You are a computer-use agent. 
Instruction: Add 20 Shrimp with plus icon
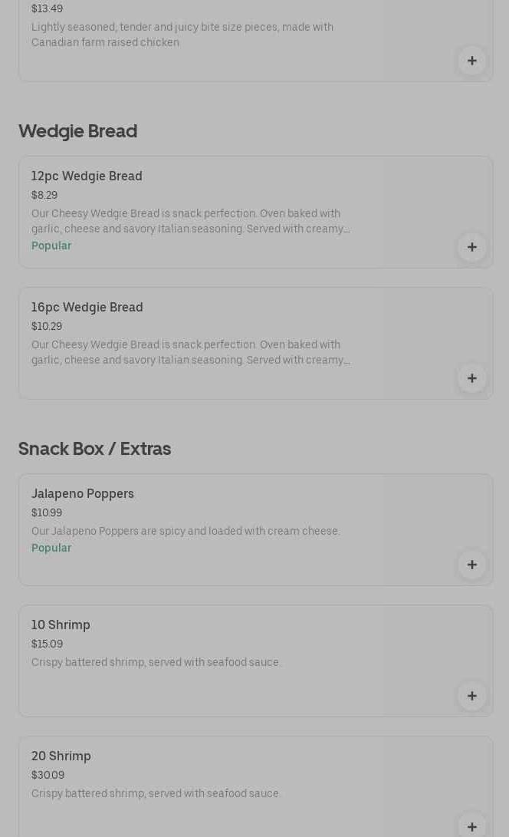(x=472, y=826)
